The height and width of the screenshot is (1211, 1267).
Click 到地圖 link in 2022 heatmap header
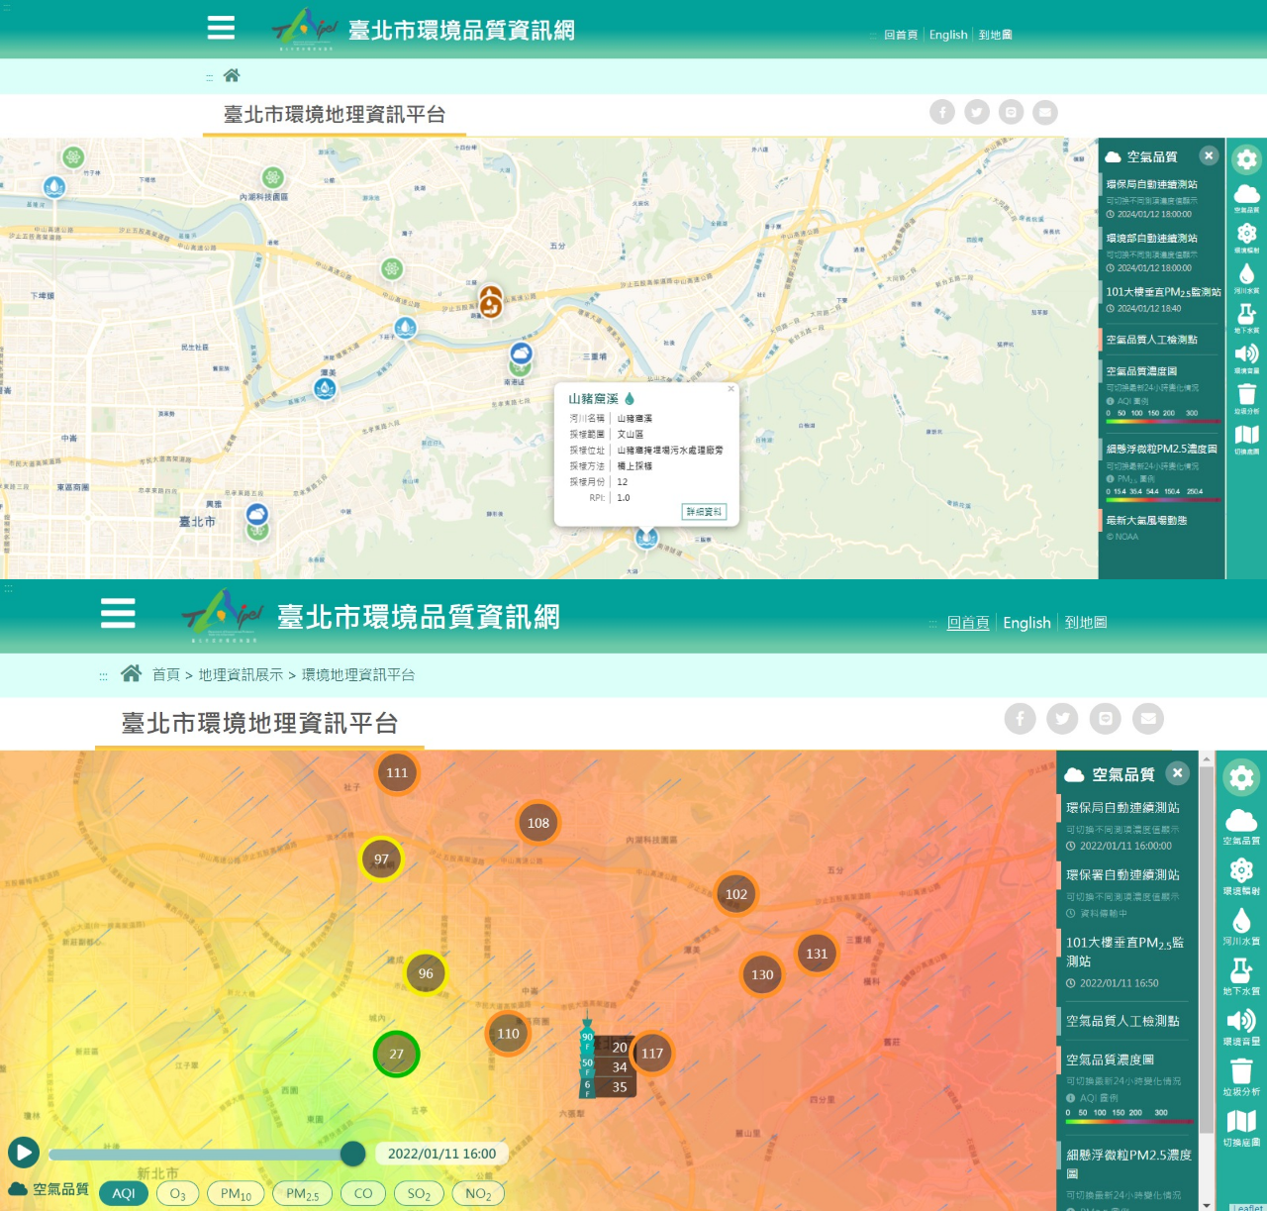[1086, 623]
